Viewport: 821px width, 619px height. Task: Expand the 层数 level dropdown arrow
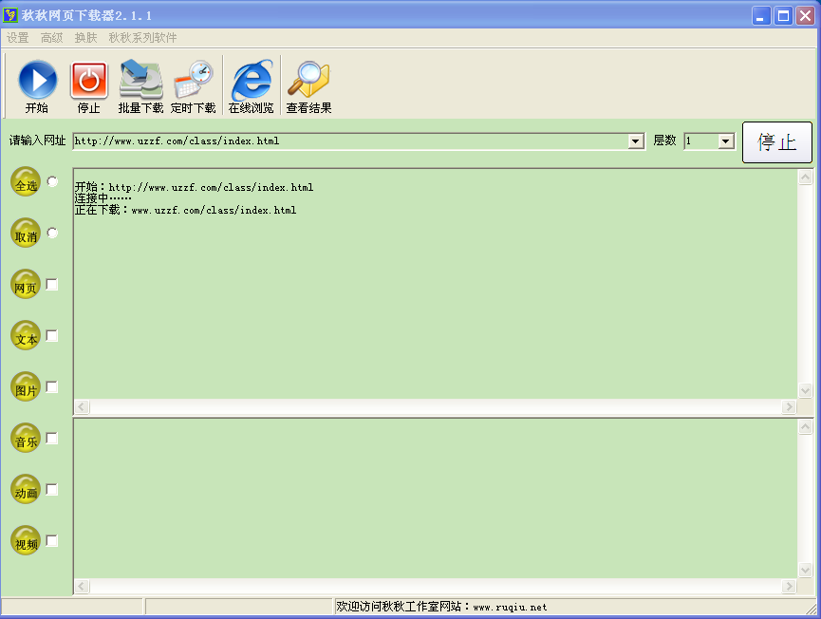[726, 141]
